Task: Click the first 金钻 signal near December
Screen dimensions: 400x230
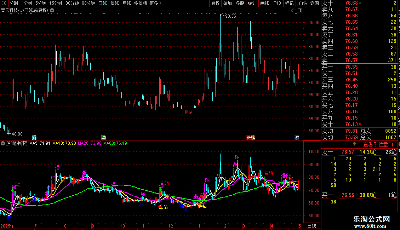Action: tap(164, 207)
